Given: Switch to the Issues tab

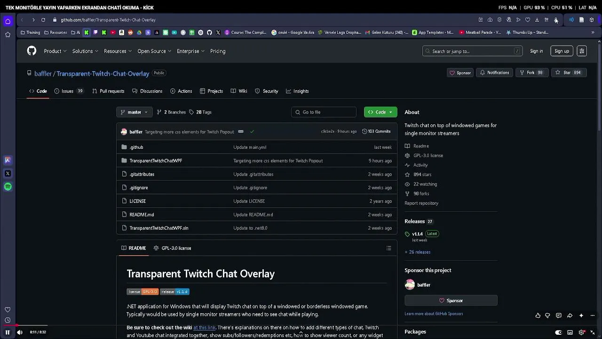Looking at the screenshot, I should click(69, 91).
